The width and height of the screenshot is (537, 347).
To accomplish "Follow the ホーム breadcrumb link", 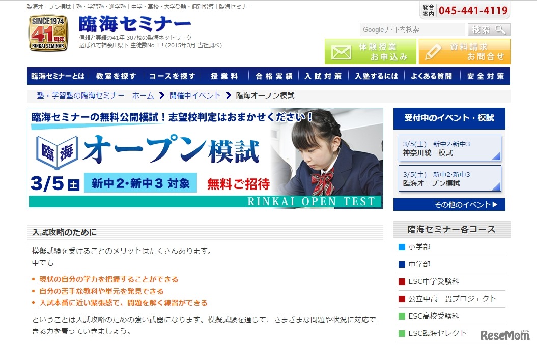I will pyautogui.click(x=143, y=96).
